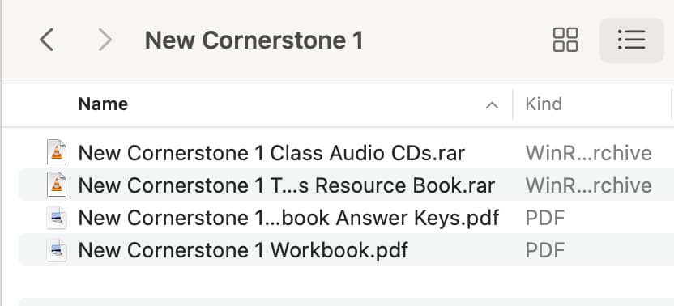
Task: Select New Cornerstone 1 Workbook.pdf
Action: tap(243, 250)
